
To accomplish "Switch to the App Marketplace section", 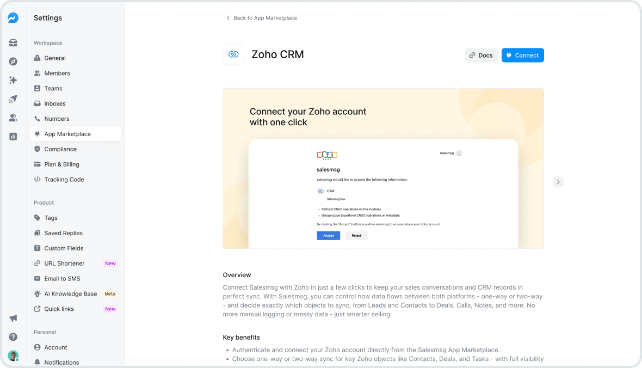I will click(x=69, y=133).
